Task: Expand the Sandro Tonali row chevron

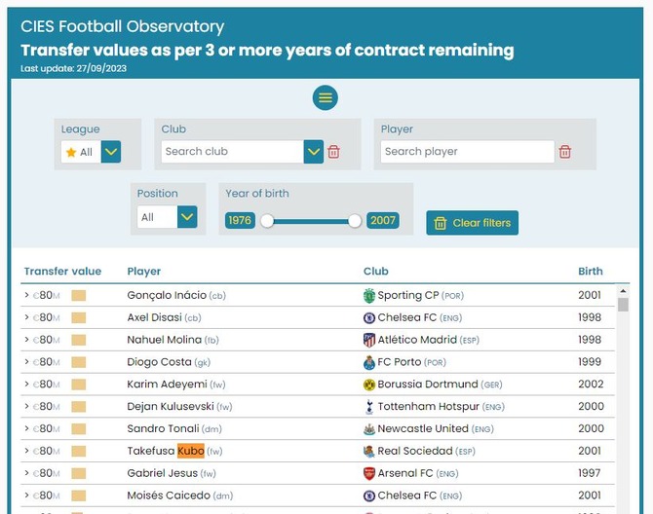Action: click(26, 428)
